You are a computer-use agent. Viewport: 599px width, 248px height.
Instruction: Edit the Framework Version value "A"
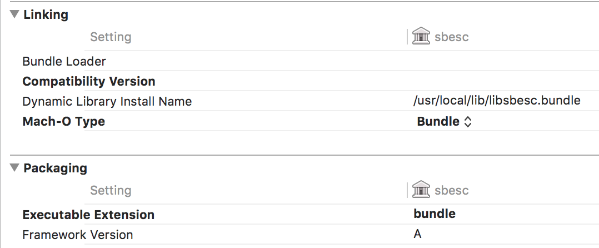[x=417, y=234]
